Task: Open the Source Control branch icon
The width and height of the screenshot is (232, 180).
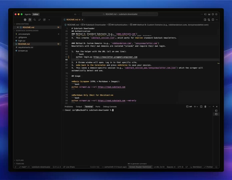Action: click(39, 20)
